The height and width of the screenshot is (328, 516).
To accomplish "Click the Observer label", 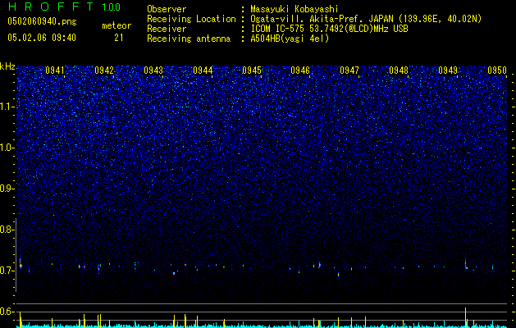I will click(167, 9).
